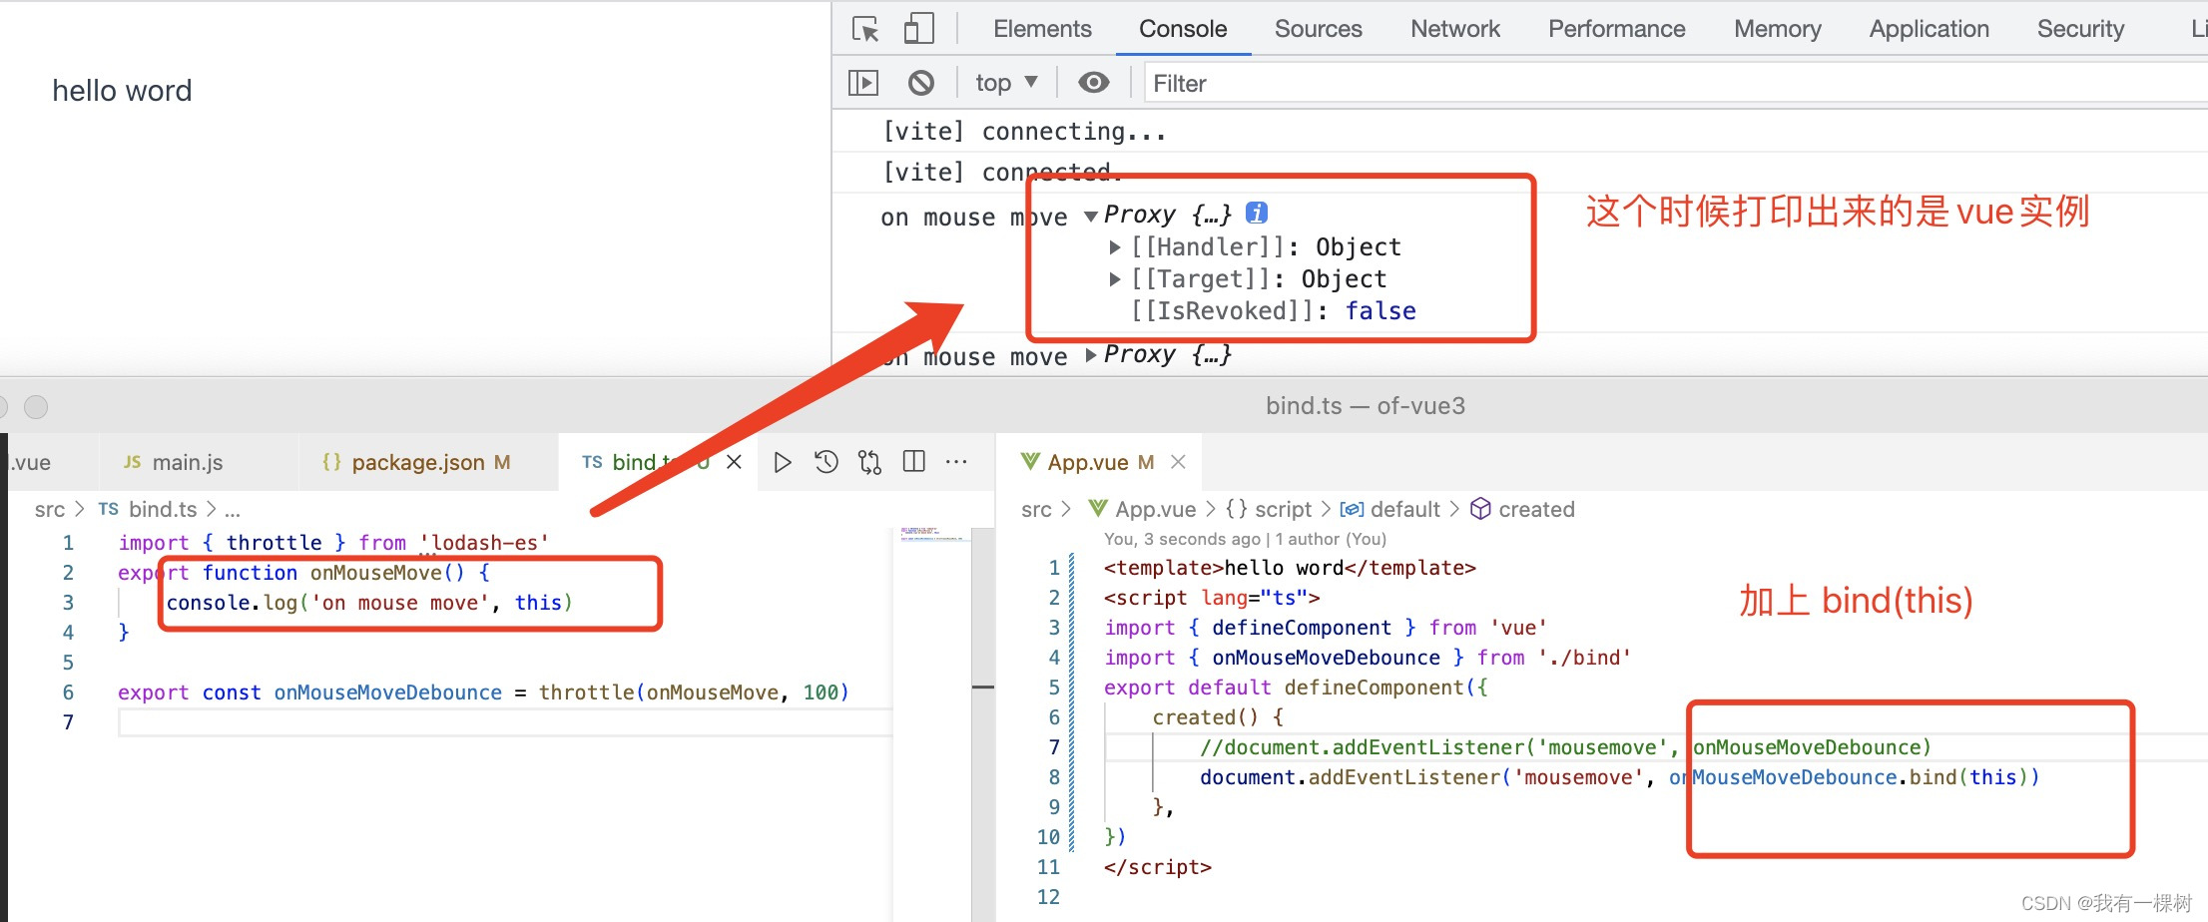Click the git blame author annotation
Viewport: 2208px width, 922px height.
tap(1245, 539)
